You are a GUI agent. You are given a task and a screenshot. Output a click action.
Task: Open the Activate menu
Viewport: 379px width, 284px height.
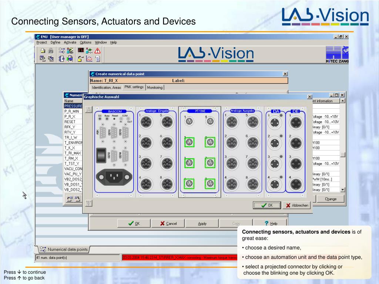(x=70, y=42)
